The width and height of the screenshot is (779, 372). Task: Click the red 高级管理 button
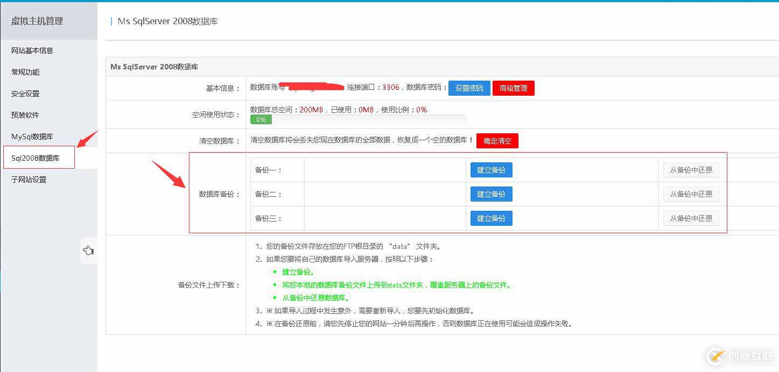coord(514,88)
